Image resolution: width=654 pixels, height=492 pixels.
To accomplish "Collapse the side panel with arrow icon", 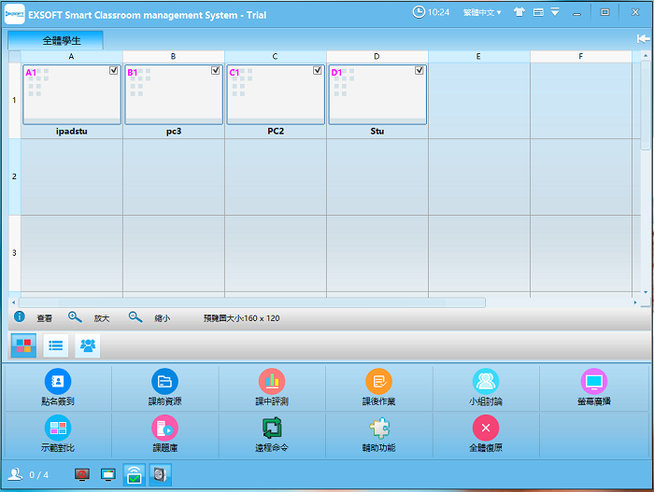I will [643, 39].
